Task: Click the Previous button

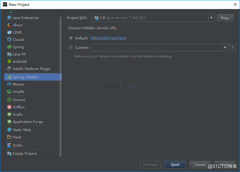Action: coord(150,165)
